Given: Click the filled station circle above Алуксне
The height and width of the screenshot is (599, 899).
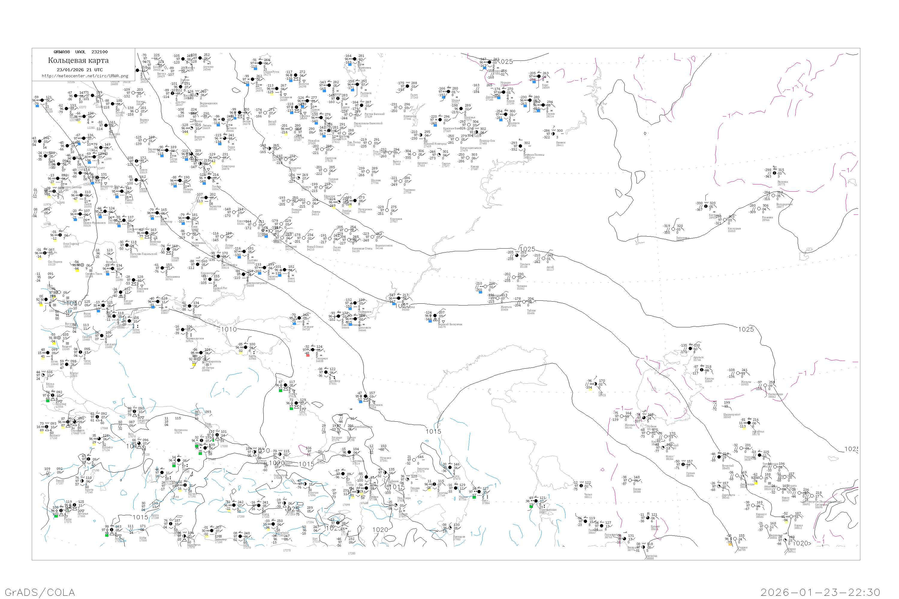Looking at the screenshot, I should pos(200,58).
